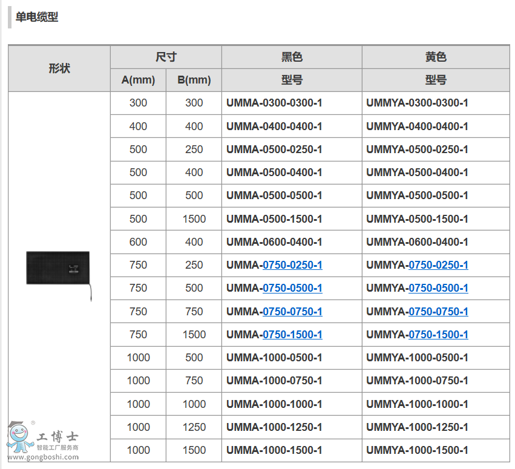Viewport: 515px width, 469px height.
Task: Follow the UMMA-0750-1500-1 hyperlink
Action: (x=292, y=335)
